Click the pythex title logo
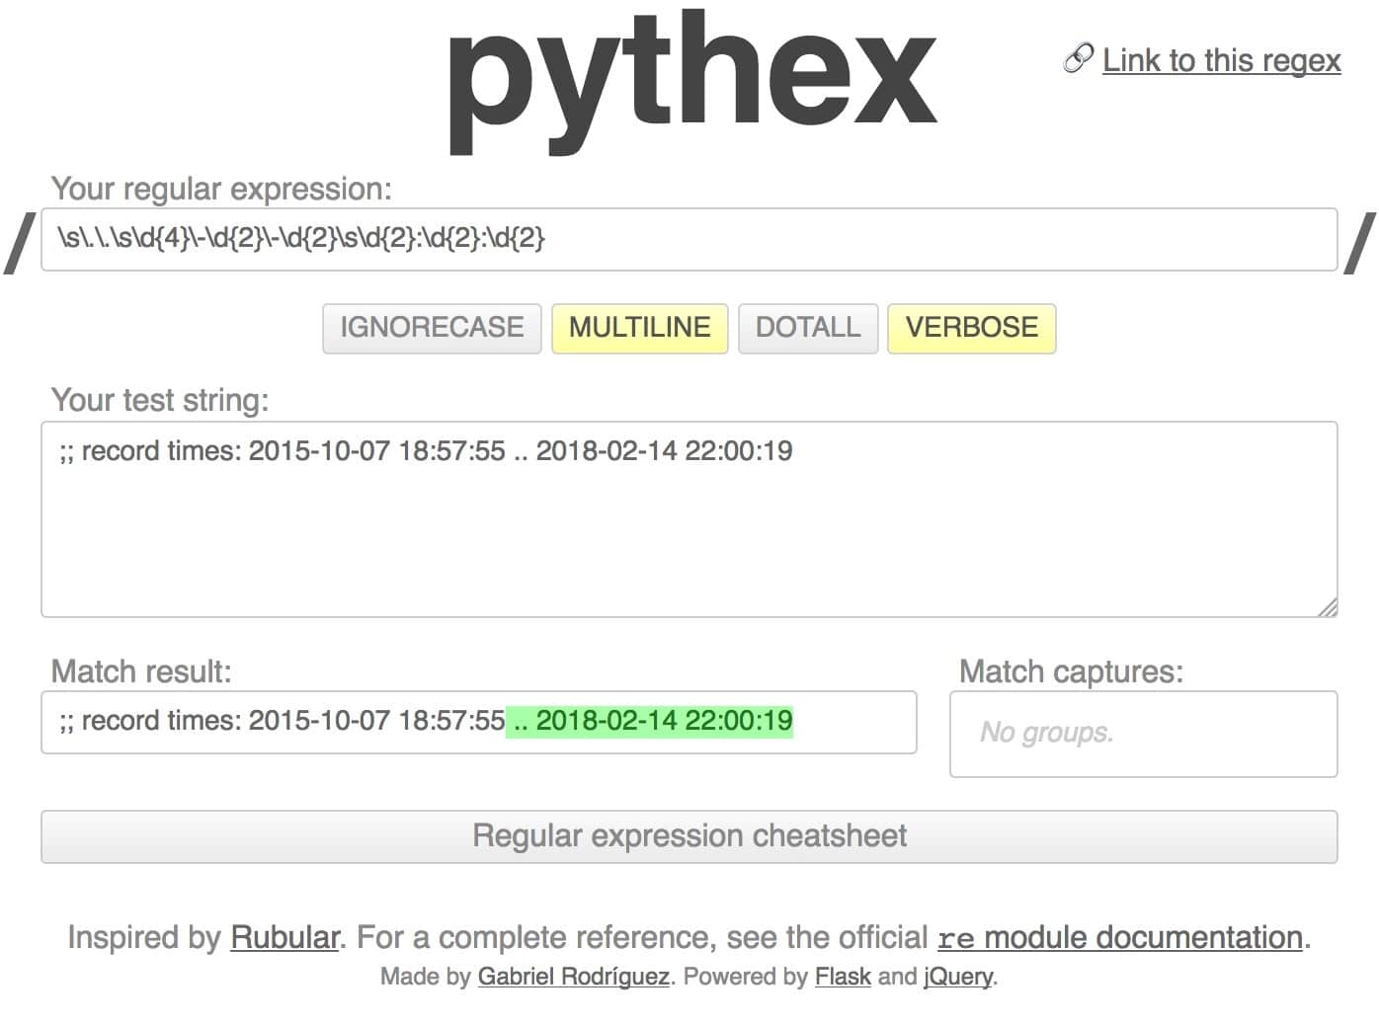This screenshot has width=1379, height=1025. tap(689, 79)
